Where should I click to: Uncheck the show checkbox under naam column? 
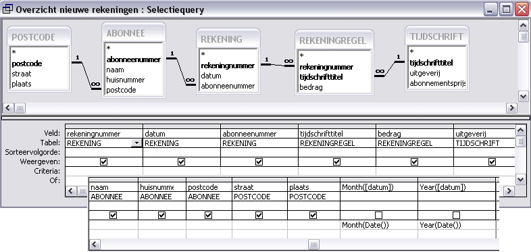point(113,215)
